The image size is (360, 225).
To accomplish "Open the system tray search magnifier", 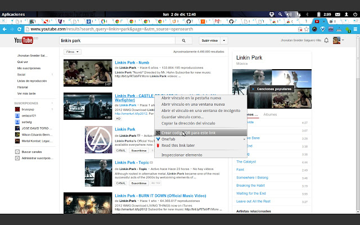I will pyautogui.click(x=280, y=14).
